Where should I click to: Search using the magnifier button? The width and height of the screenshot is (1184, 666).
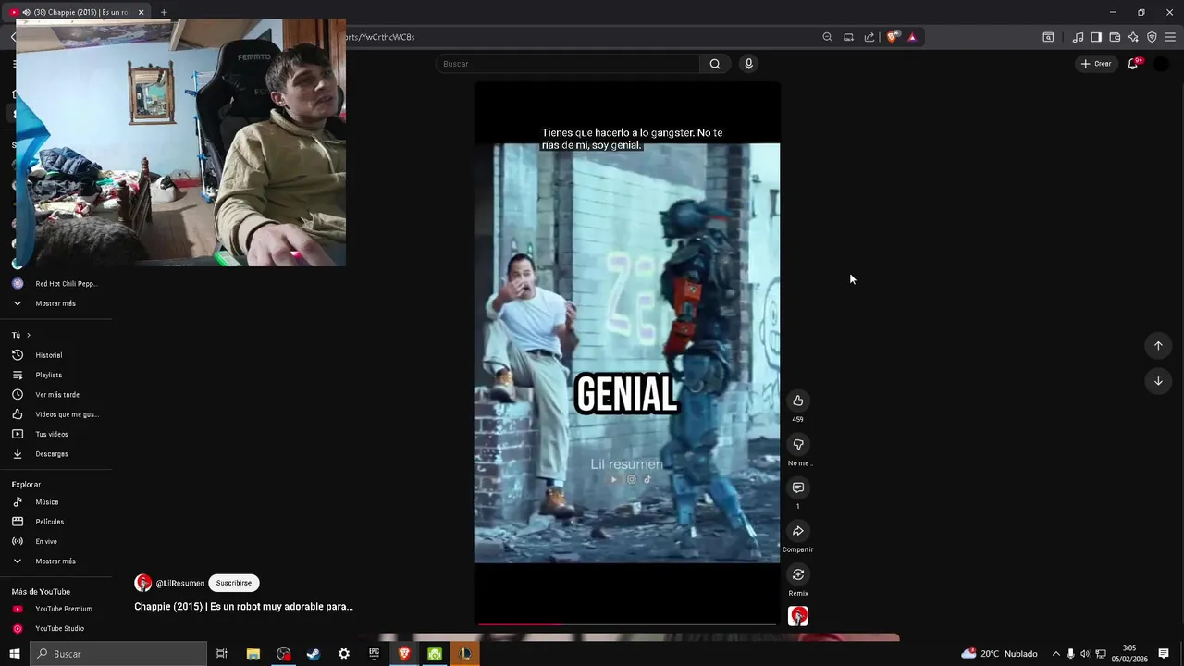pos(715,64)
